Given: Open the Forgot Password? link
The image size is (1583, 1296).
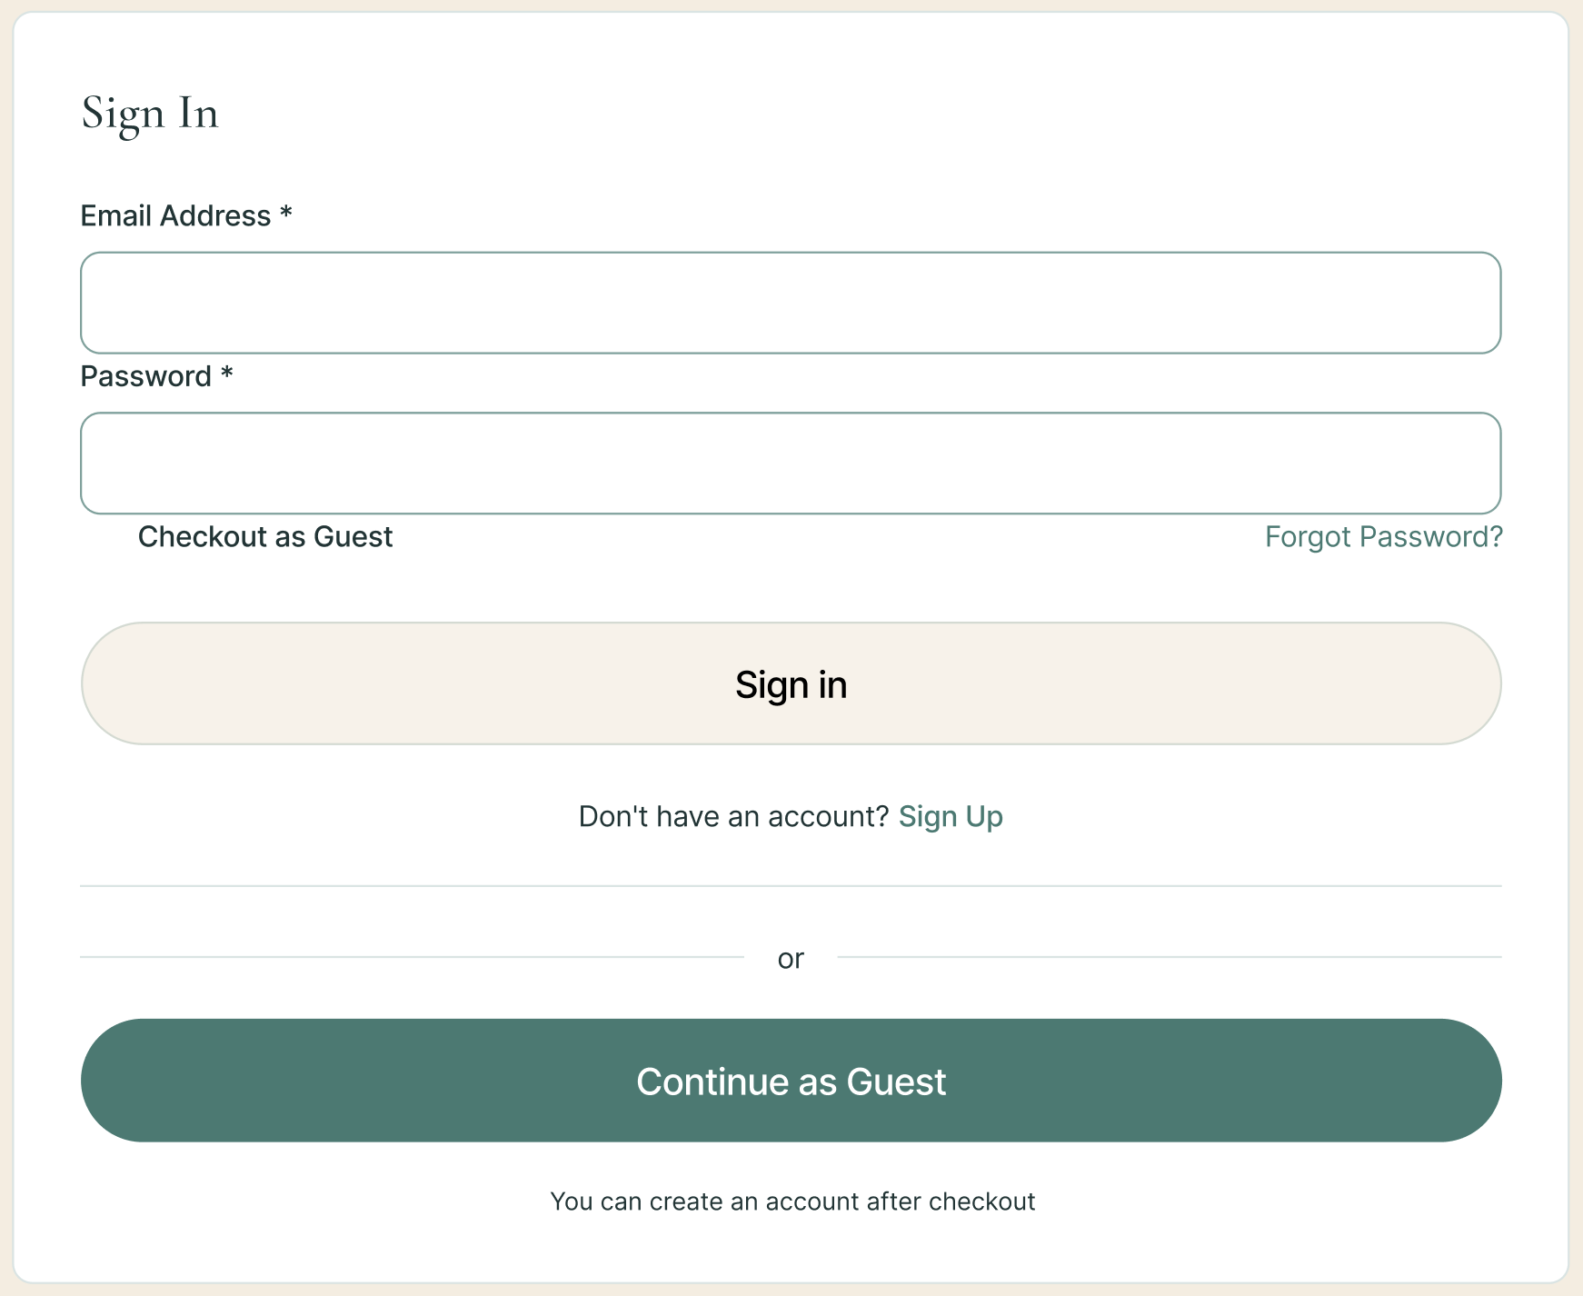Looking at the screenshot, I should [1383, 536].
